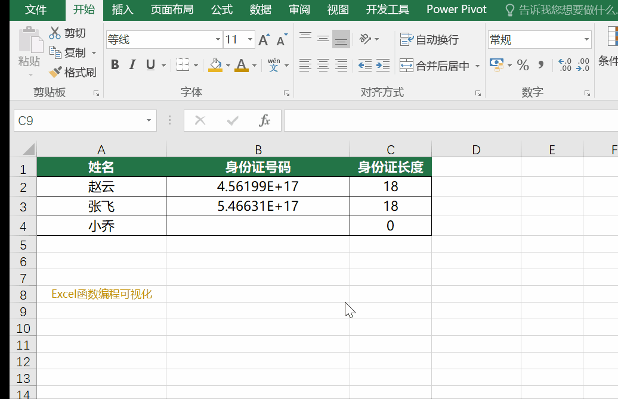Viewport: 618px width, 399px height.
Task: Click the formula confirm checkmark
Action: click(x=233, y=120)
